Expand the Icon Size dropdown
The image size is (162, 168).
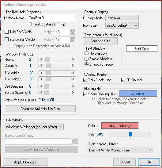[122, 25]
